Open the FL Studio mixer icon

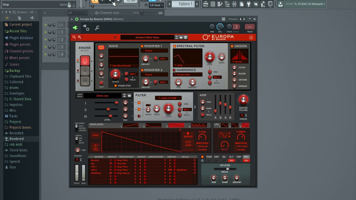[234, 4]
